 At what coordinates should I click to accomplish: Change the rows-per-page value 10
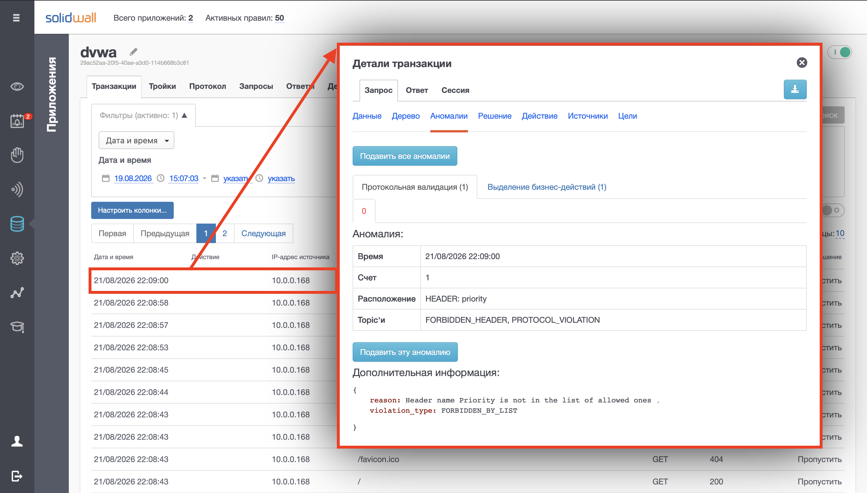coord(840,233)
